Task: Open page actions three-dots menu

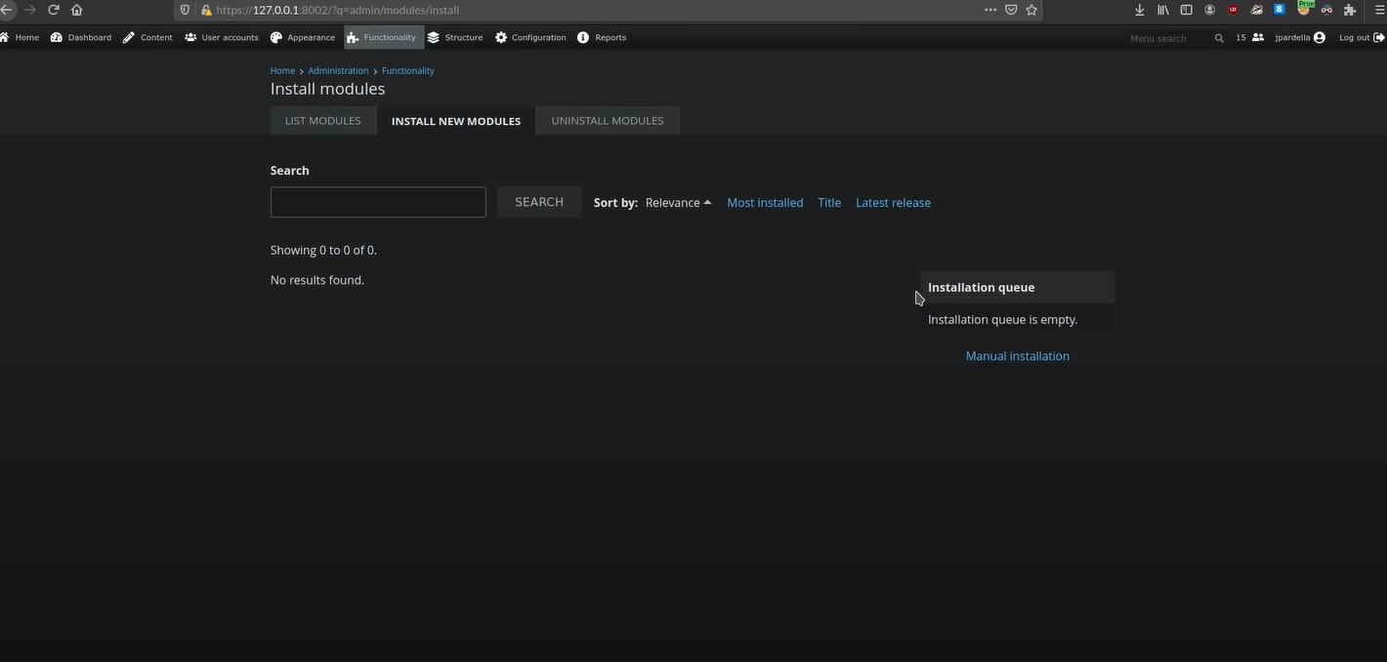Action: click(990, 10)
